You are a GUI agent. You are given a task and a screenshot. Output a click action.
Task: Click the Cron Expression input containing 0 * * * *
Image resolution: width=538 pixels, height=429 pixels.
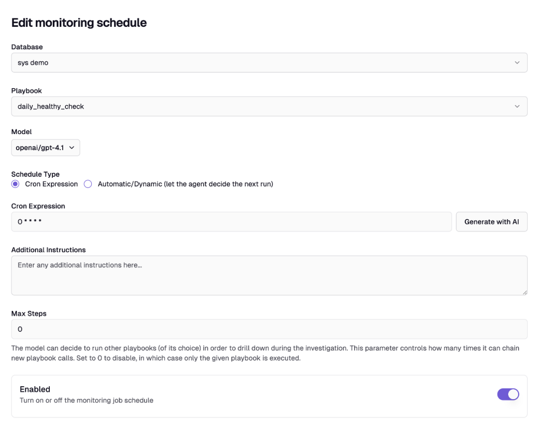(231, 222)
